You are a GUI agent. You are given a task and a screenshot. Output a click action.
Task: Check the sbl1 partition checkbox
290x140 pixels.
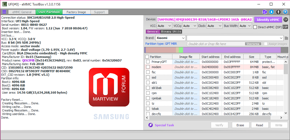pyautogui.click(x=148, y=82)
